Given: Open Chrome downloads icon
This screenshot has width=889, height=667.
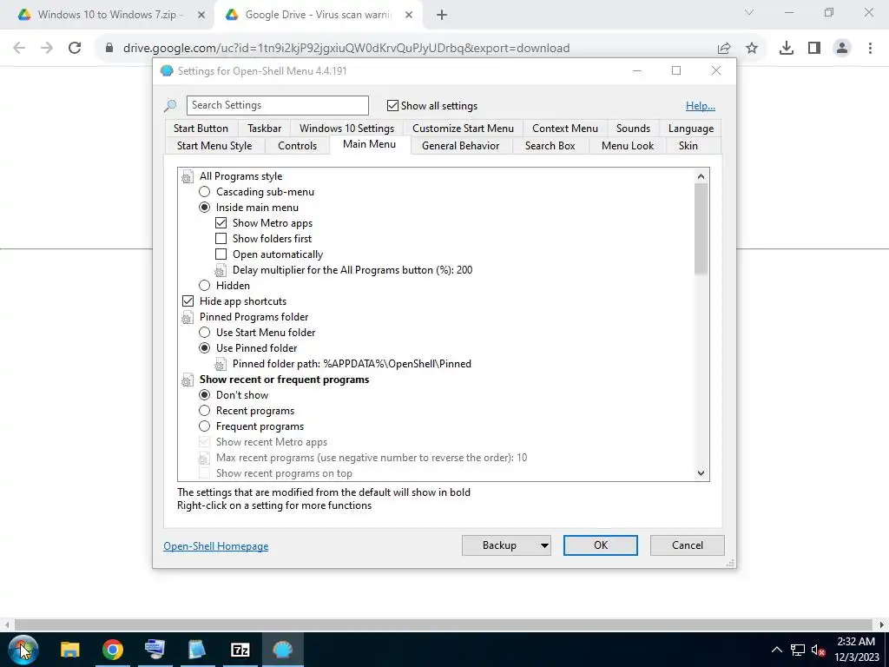Looking at the screenshot, I should [x=787, y=49].
